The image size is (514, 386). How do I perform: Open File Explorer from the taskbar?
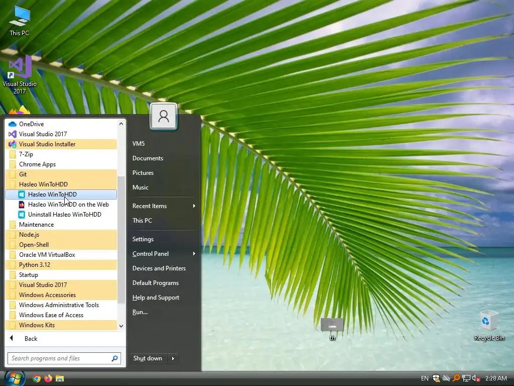click(x=60, y=378)
